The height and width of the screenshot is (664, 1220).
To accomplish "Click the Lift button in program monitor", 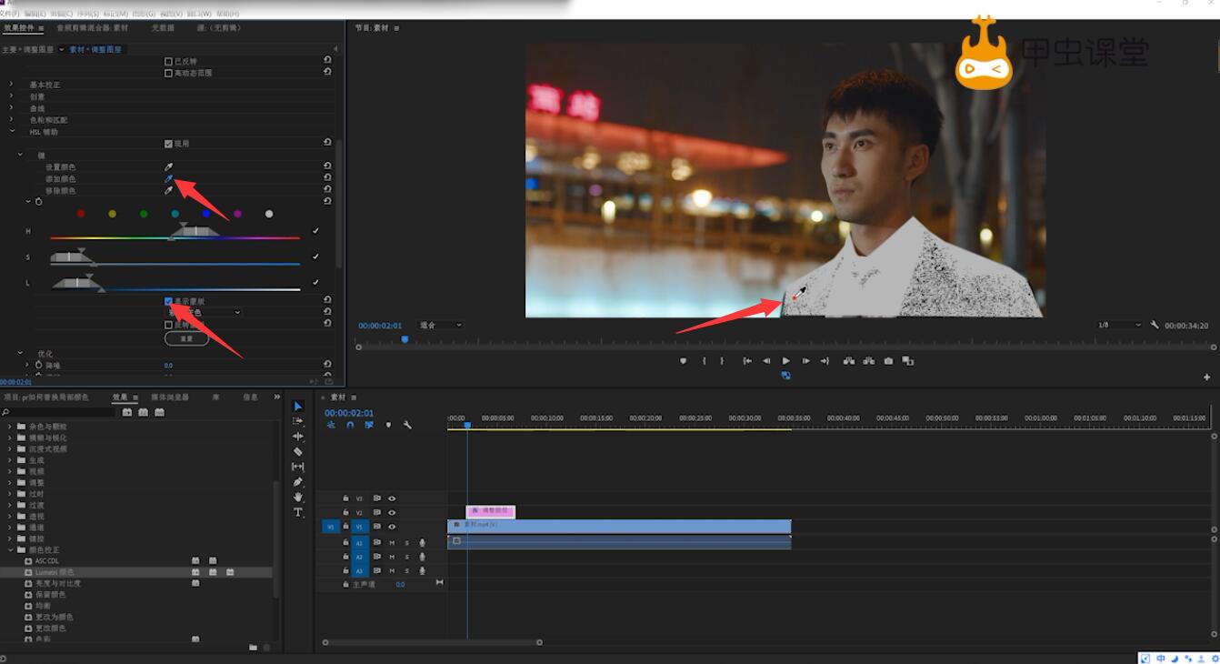I will (848, 361).
